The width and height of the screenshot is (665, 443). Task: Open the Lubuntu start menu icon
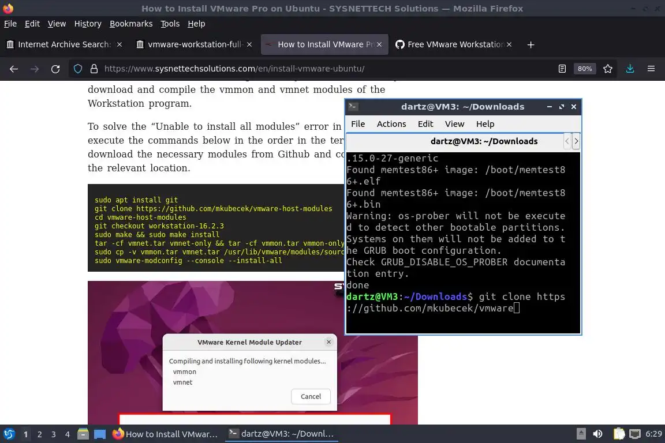[x=9, y=434]
